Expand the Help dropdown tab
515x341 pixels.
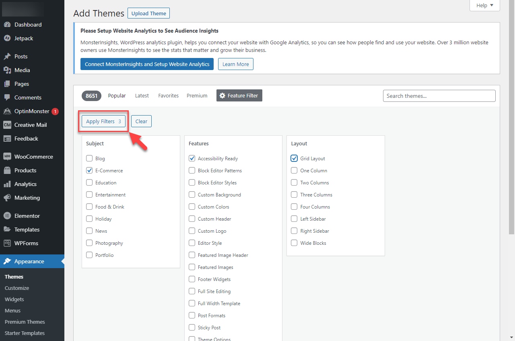(x=484, y=5)
